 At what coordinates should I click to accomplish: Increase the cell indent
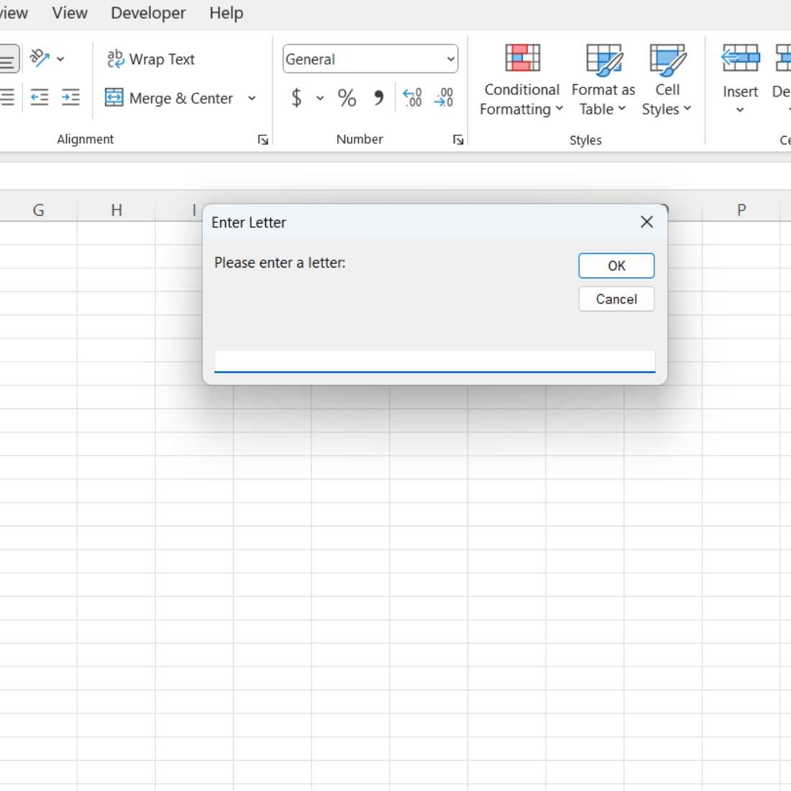click(70, 98)
